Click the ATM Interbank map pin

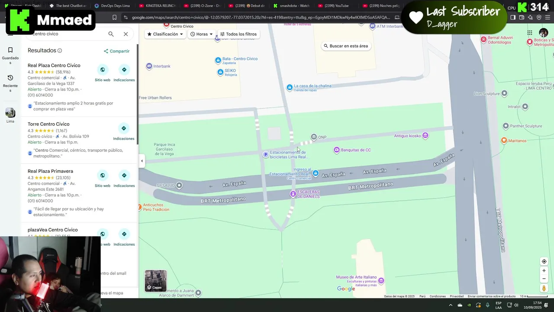click(373, 26)
